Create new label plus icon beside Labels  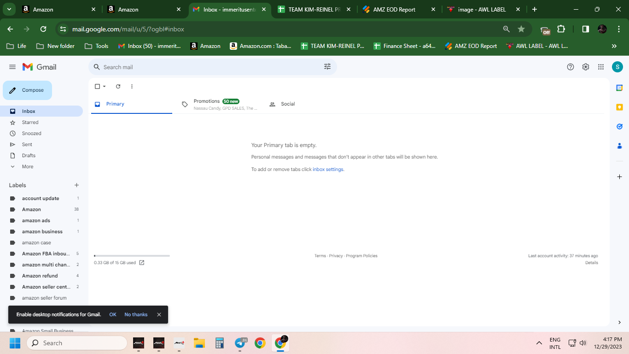[76, 185]
